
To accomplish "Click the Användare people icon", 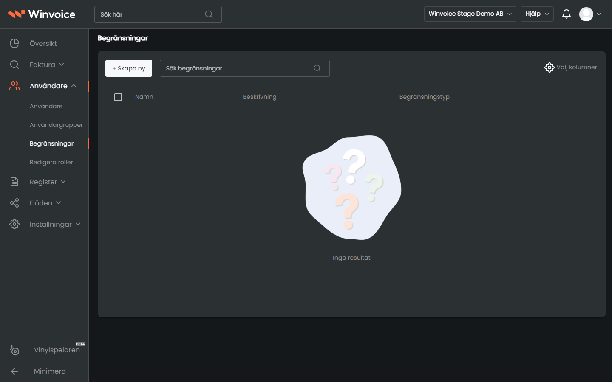I will click(x=14, y=86).
